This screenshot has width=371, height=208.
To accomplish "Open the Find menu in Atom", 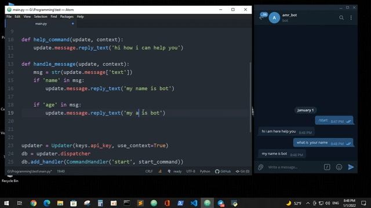I will point(54,17).
